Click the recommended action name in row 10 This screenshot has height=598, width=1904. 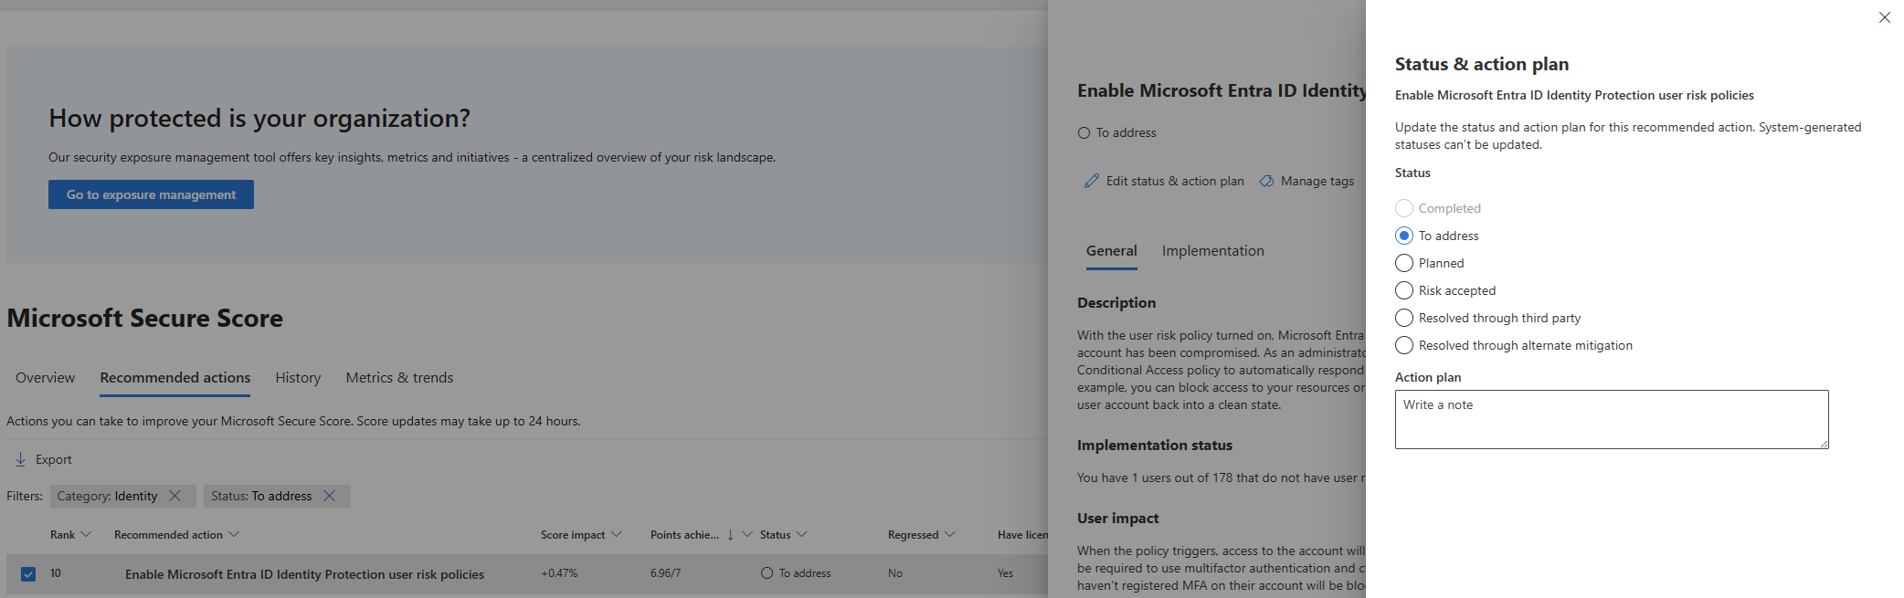[x=304, y=574]
